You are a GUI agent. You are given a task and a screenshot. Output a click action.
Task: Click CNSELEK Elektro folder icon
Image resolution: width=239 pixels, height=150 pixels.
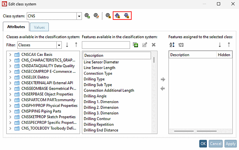[17, 77]
